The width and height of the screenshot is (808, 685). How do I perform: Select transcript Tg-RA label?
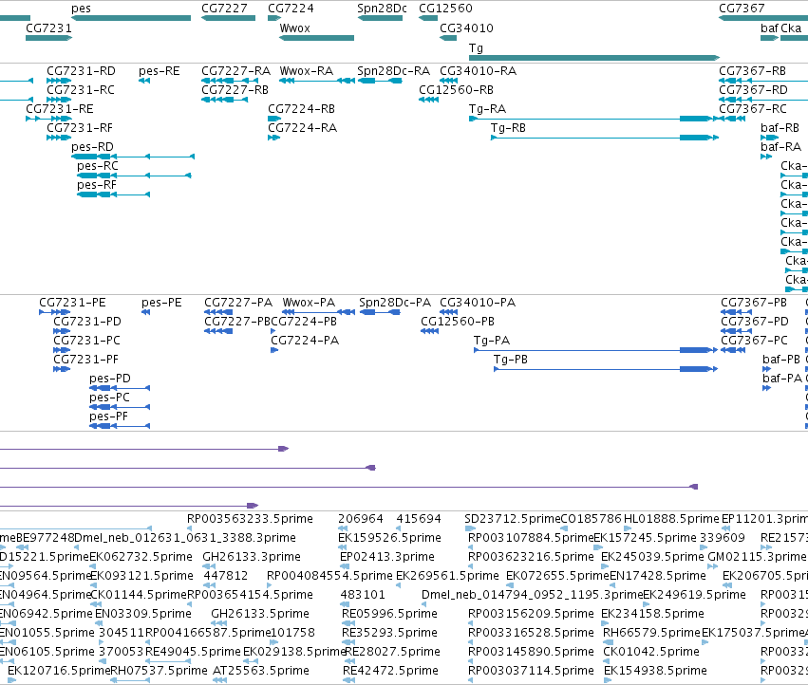point(487,109)
